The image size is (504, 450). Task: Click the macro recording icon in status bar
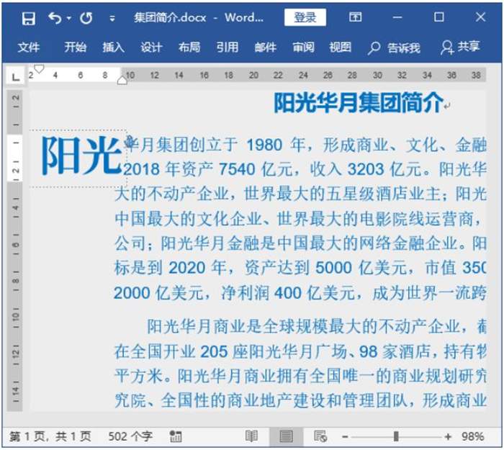point(176,436)
